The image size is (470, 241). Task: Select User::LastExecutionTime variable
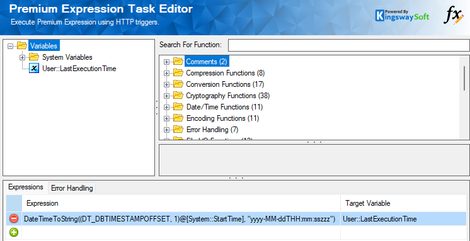pyautogui.click(x=79, y=69)
